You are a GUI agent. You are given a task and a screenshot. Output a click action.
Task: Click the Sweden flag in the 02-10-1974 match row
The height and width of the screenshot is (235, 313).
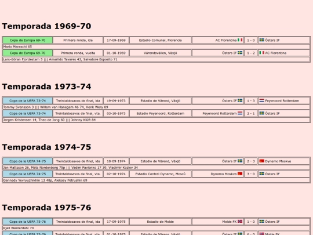coord(261,174)
